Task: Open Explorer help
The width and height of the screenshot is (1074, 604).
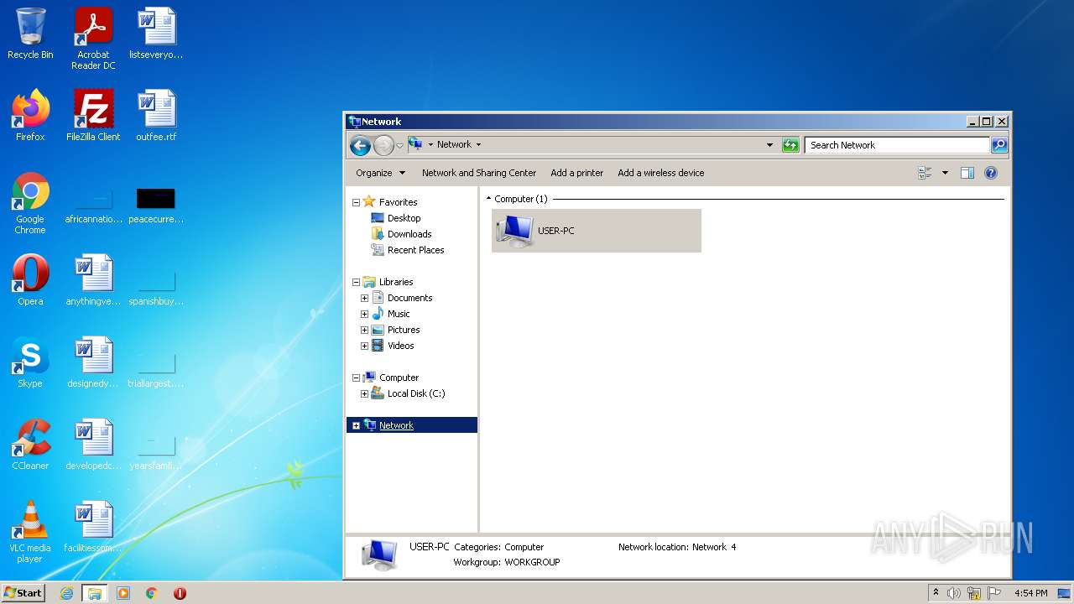Action: [991, 173]
